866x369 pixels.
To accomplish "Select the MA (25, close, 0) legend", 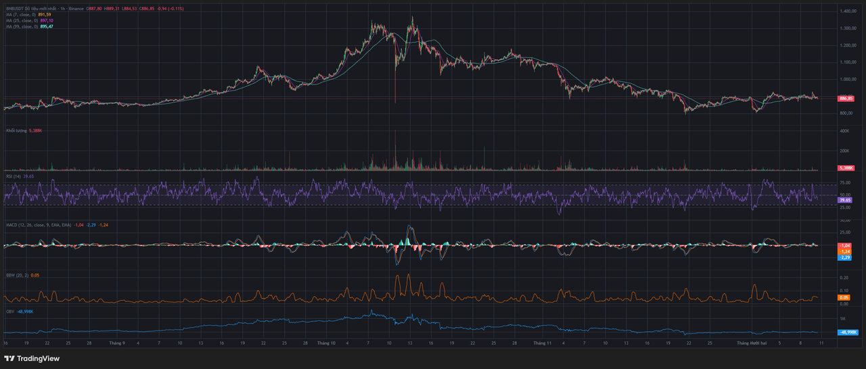I will (23, 20).
